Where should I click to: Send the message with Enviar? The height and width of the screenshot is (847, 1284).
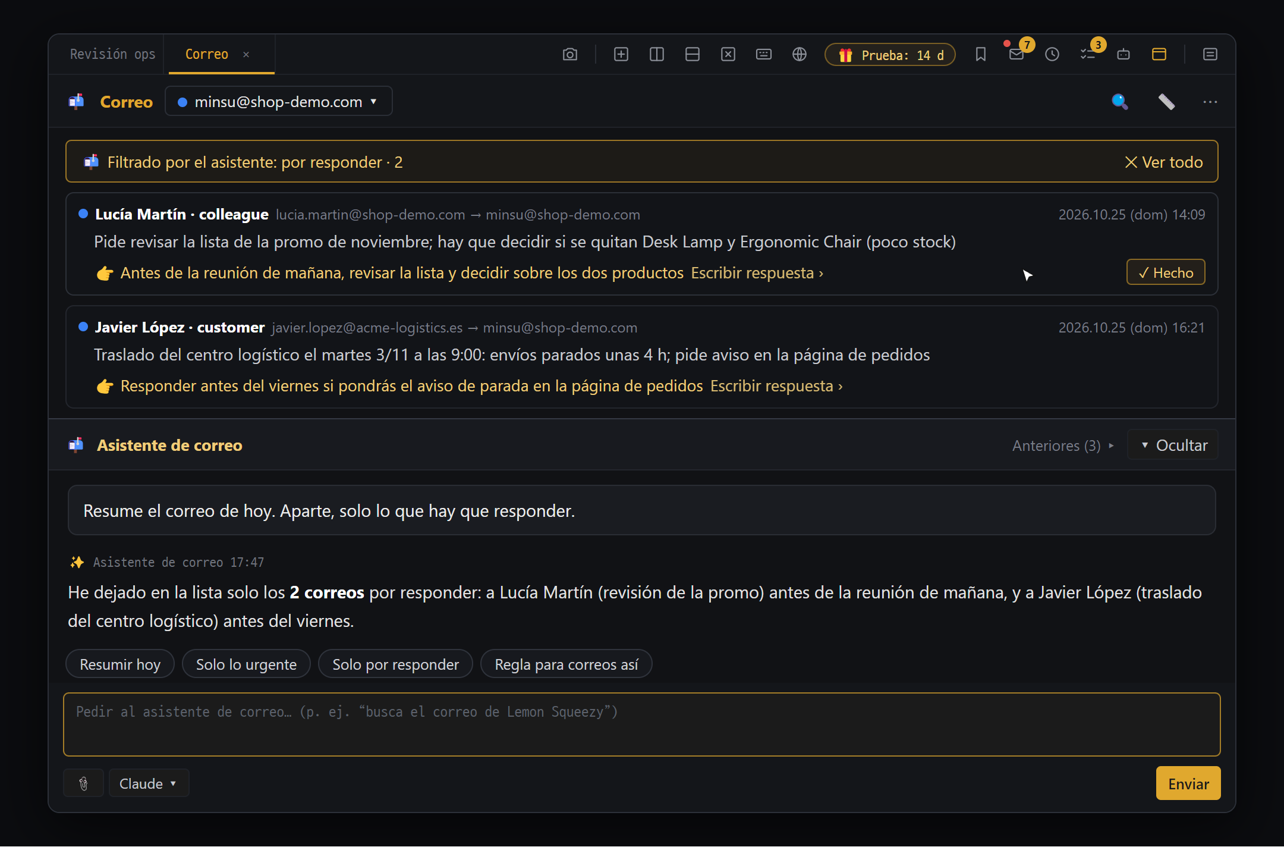coord(1188,783)
